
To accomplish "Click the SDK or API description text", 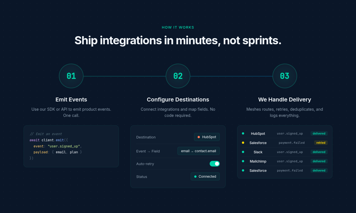I will pos(71,112).
